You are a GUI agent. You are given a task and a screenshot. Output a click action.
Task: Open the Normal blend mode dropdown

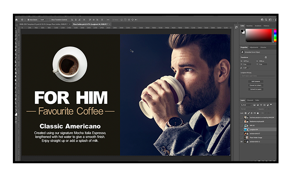tap(249, 109)
